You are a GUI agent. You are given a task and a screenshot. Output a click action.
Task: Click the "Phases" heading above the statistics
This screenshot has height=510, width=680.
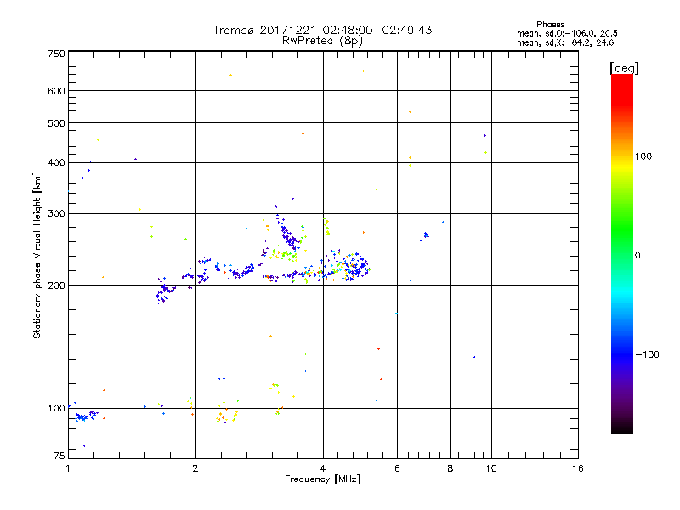point(550,25)
